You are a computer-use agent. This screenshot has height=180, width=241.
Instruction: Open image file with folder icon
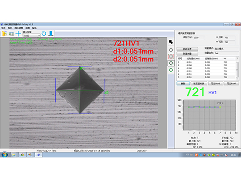pyautogui.click(x=4, y=34)
